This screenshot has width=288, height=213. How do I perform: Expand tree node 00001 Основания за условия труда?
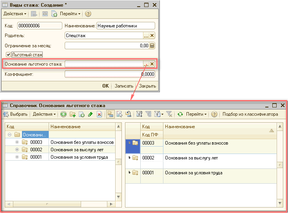17,157
